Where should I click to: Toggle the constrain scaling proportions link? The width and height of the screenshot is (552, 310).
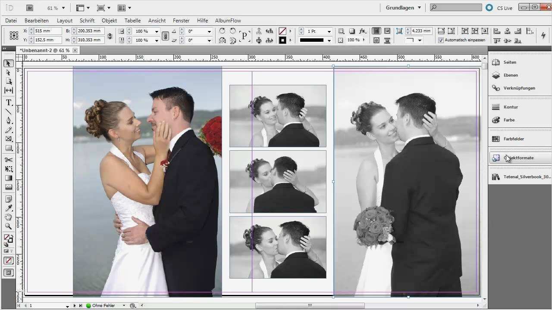tap(166, 36)
